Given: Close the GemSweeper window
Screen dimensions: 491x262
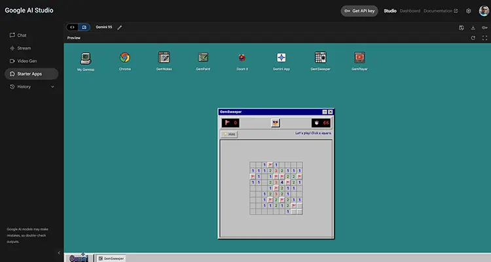Looking at the screenshot, I should (x=331, y=112).
